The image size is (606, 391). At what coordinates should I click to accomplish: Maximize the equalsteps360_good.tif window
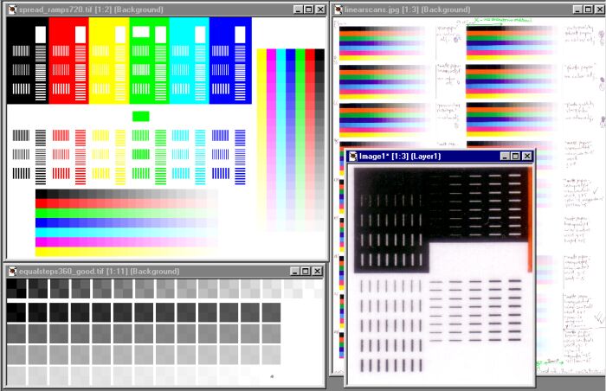[307, 272]
